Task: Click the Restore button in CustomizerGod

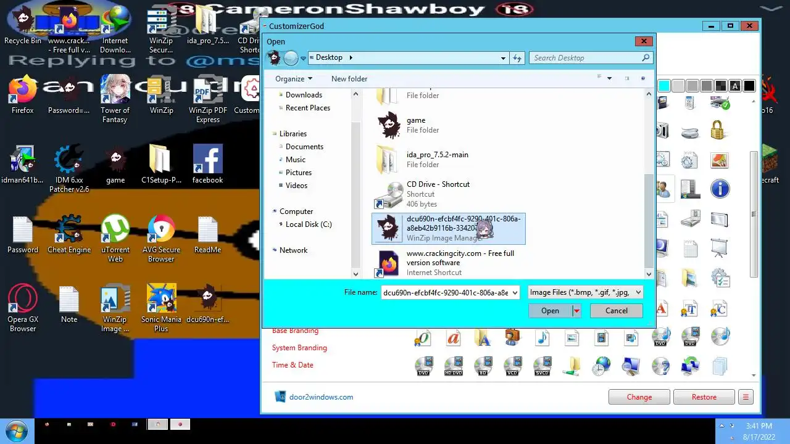Action: pyautogui.click(x=704, y=397)
